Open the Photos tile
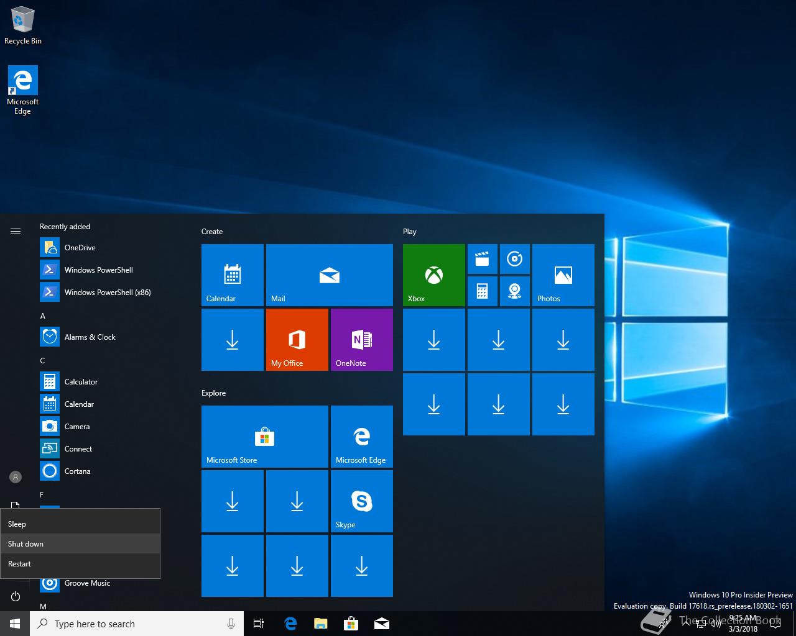796x636 pixels. point(563,275)
